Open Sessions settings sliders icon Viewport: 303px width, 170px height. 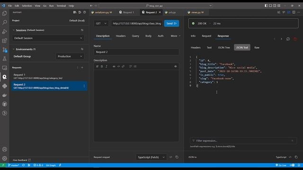[x=82, y=30]
